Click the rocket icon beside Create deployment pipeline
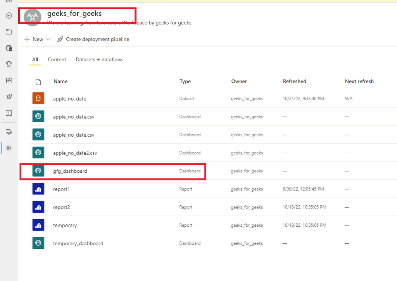The width and height of the screenshot is (397, 281). coord(60,39)
